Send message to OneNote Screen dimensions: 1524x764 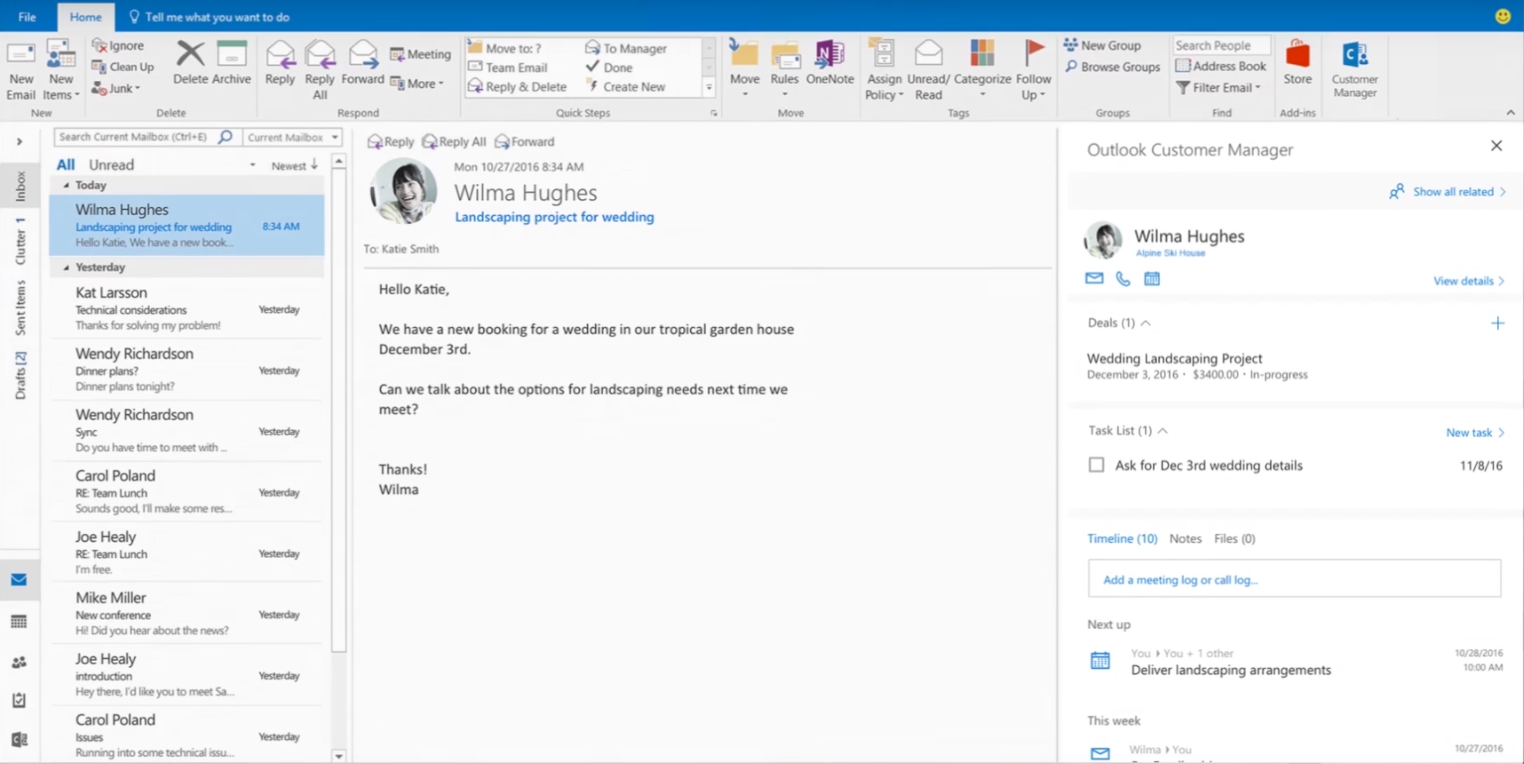coord(829,62)
